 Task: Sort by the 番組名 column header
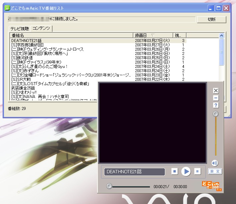[x=71, y=35]
